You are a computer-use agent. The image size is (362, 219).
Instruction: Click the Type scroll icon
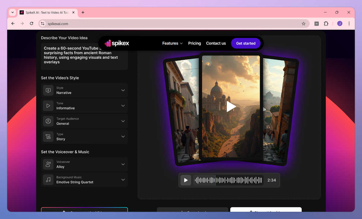pyautogui.click(x=48, y=136)
